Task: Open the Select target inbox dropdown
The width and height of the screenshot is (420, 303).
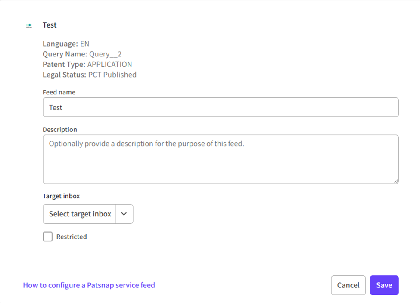Action: coord(80,214)
